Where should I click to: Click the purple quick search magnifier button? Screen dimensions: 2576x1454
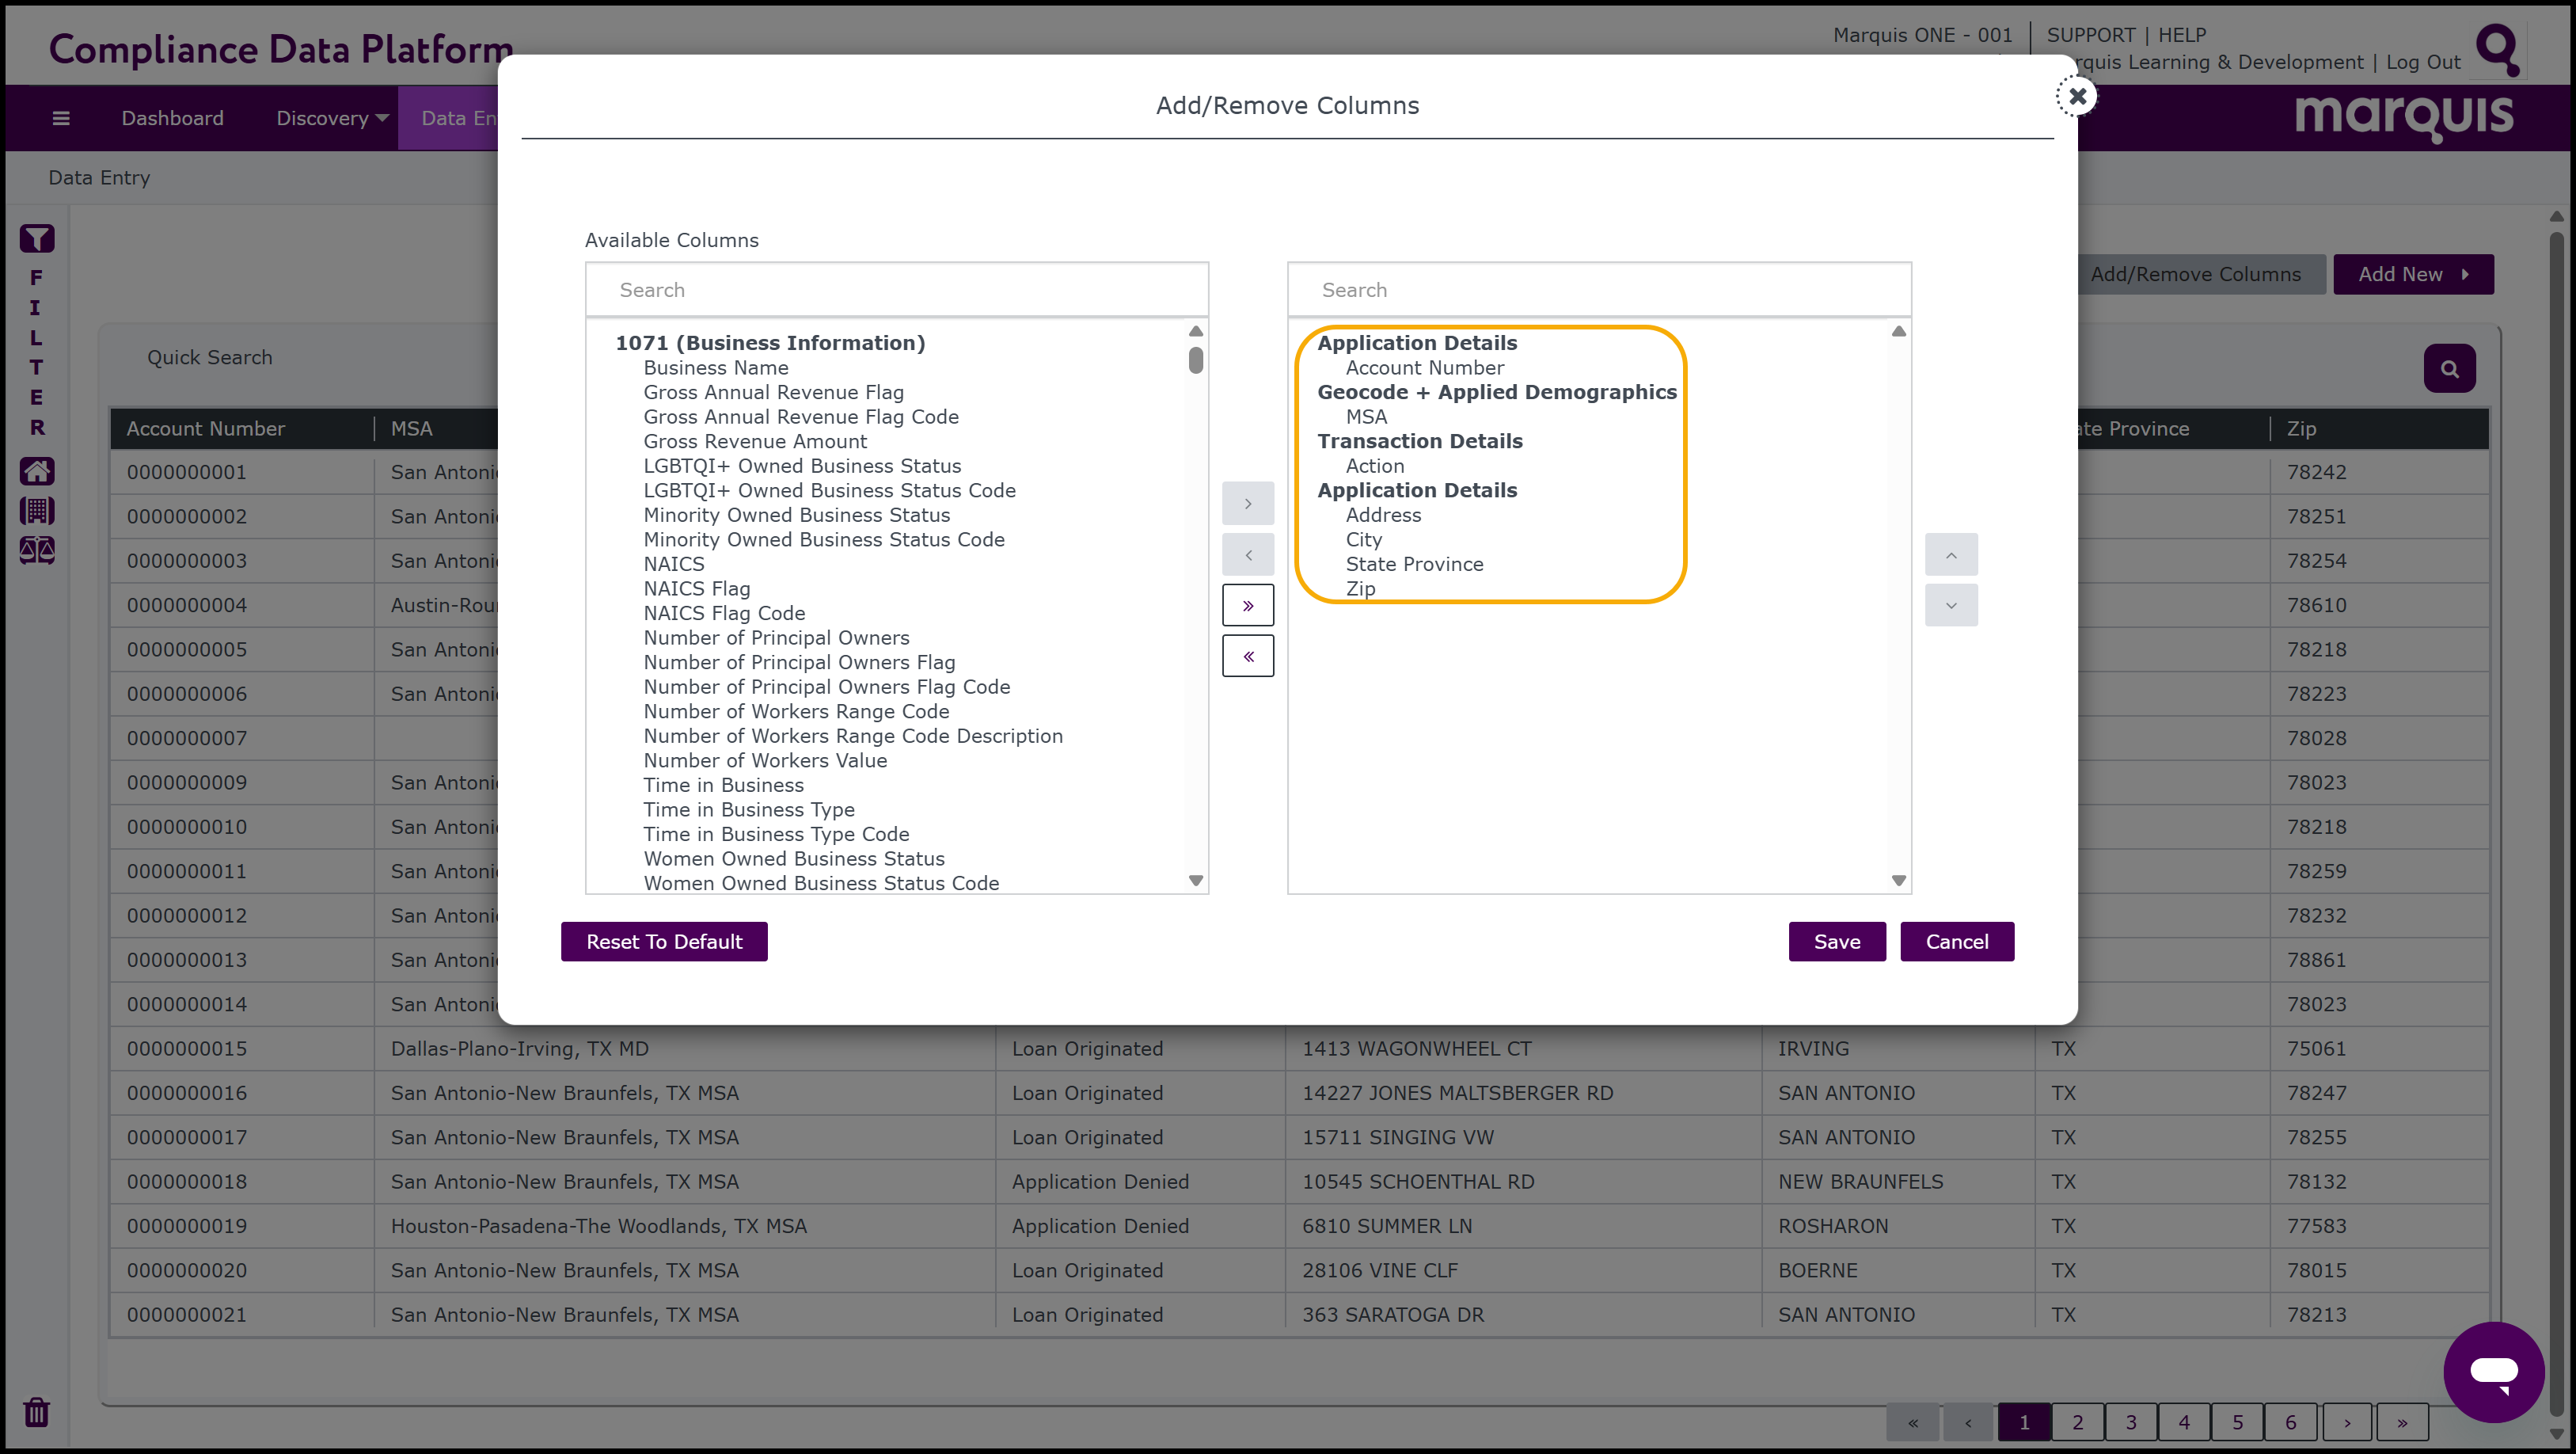pyautogui.click(x=2449, y=369)
